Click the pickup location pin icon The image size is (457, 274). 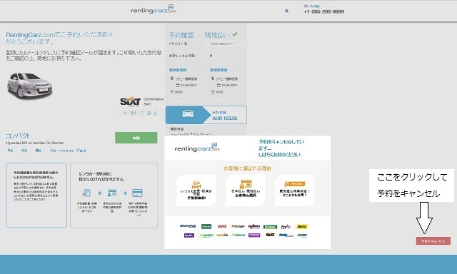(172, 78)
